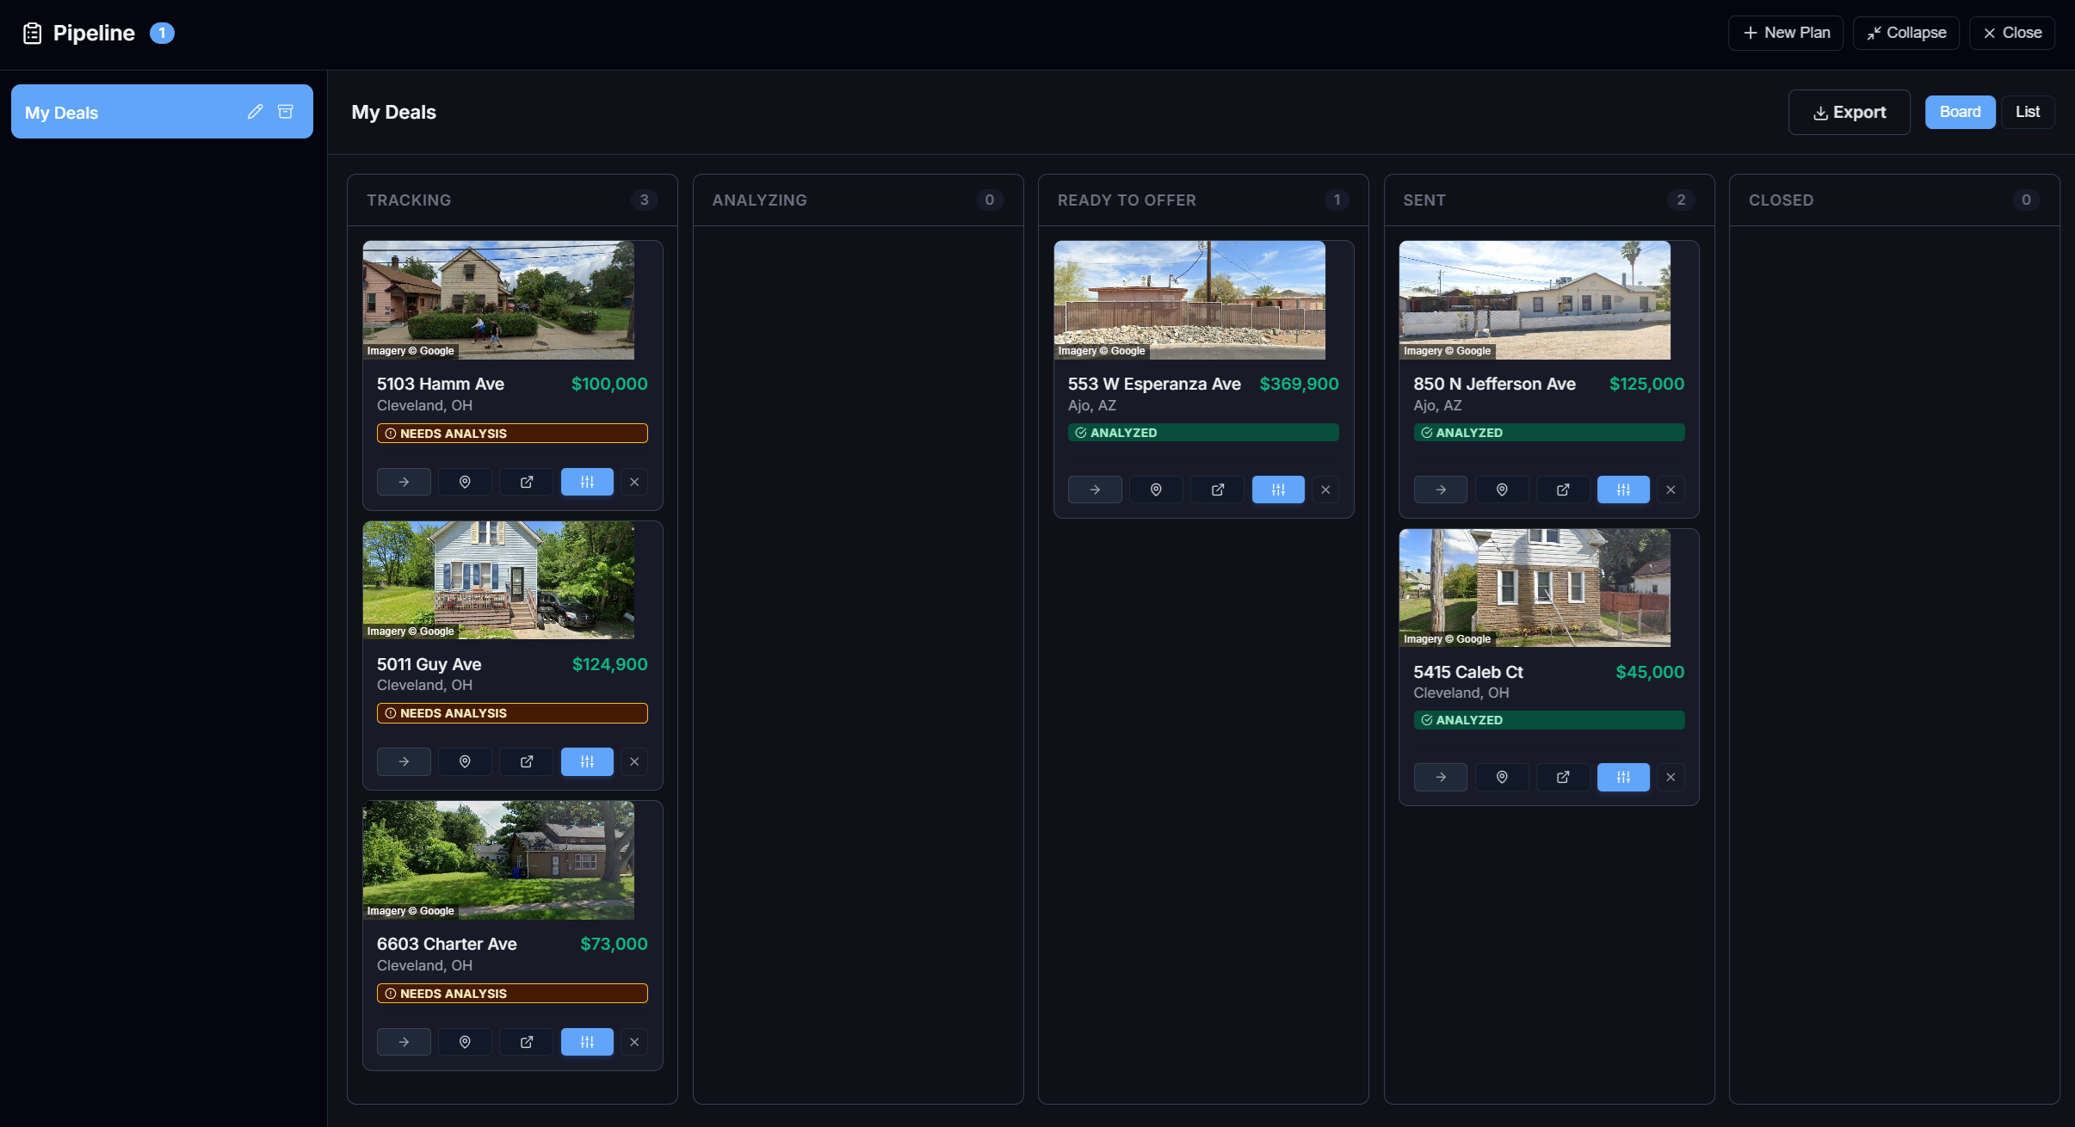The image size is (2075, 1127).
Task: Move 6603 Charter Ave to next stage
Action: click(x=404, y=1042)
